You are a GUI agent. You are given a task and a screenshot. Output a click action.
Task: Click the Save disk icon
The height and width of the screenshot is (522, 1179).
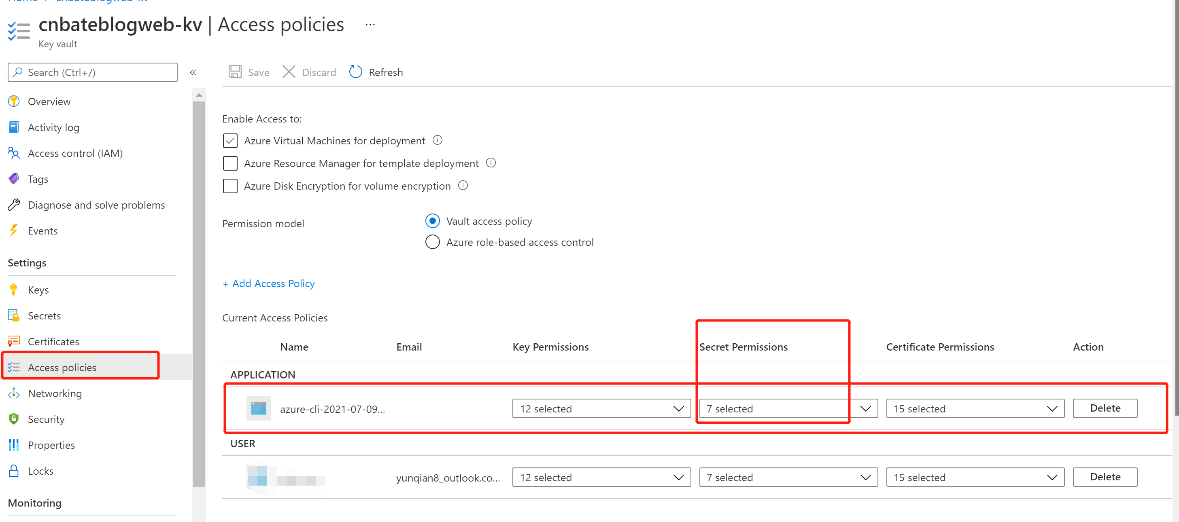point(235,72)
